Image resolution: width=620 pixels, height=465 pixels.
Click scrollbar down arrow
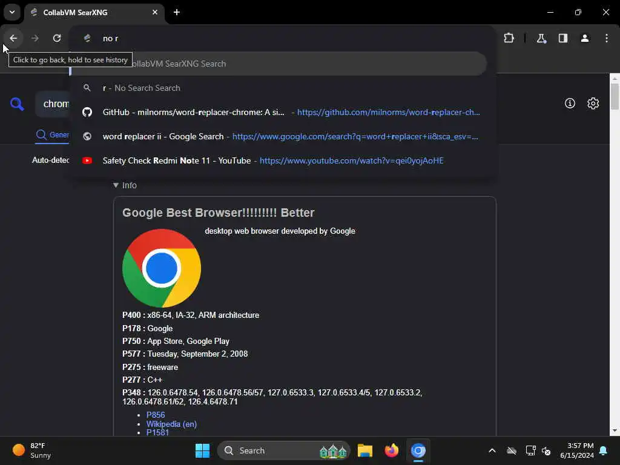point(615,430)
